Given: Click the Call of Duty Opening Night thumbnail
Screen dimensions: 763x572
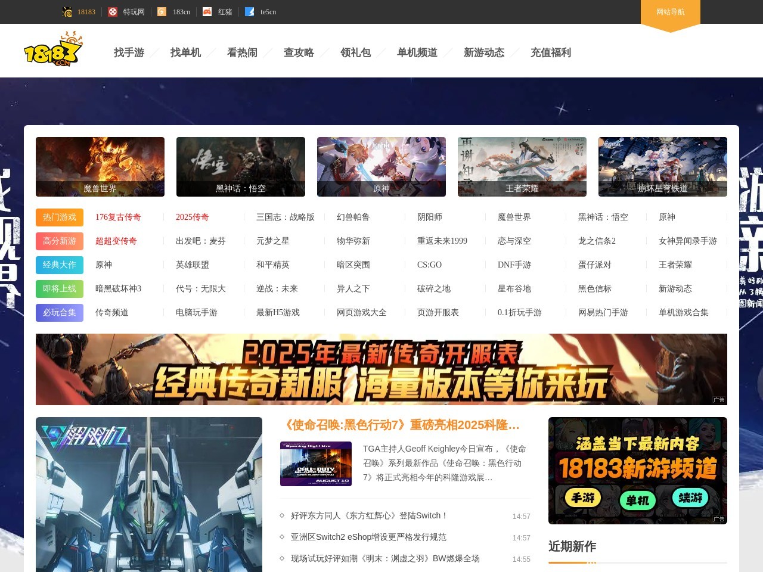Looking at the screenshot, I should click(316, 463).
